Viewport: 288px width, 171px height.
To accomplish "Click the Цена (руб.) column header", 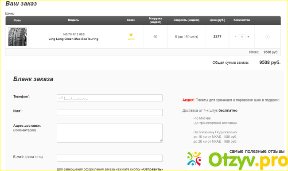I will (x=217, y=20).
